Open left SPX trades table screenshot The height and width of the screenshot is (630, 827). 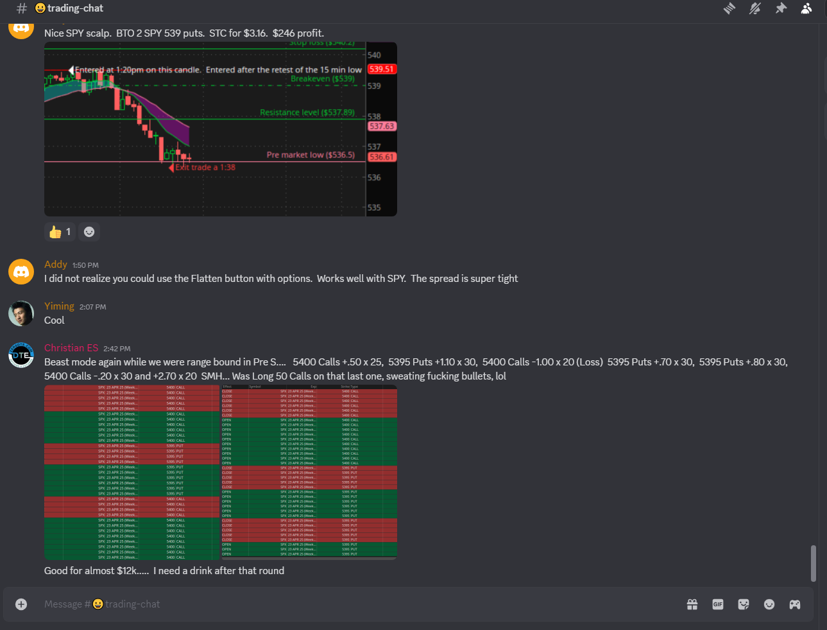point(132,472)
